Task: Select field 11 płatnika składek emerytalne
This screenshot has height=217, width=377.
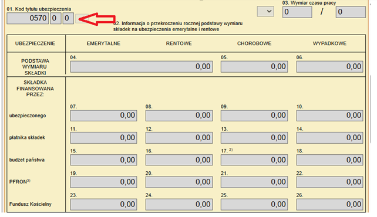Action: (x=103, y=138)
